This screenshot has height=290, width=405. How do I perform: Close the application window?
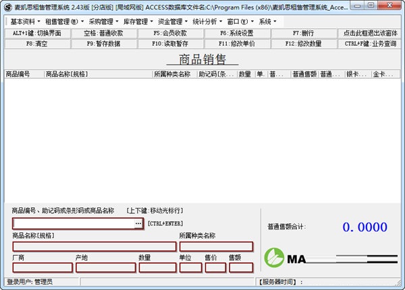tap(389, 5)
